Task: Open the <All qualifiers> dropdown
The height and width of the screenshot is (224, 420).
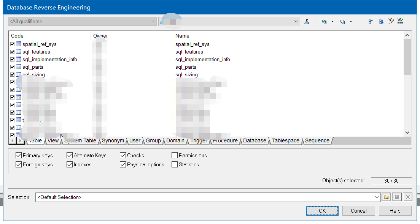Action: point(153,21)
